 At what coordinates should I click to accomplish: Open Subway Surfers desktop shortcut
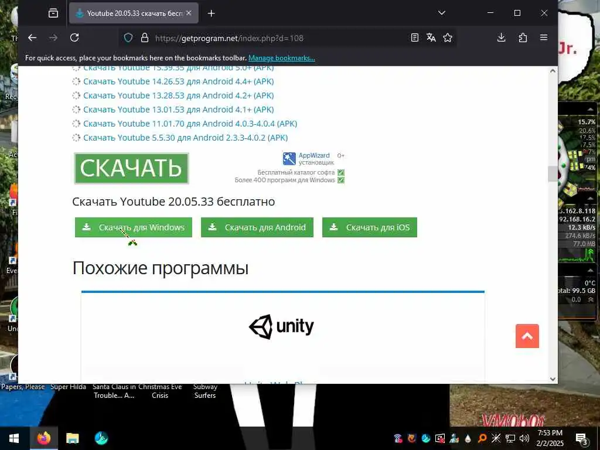(x=205, y=391)
